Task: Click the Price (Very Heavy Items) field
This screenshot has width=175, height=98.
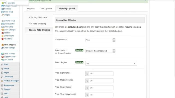Action: [101, 95]
